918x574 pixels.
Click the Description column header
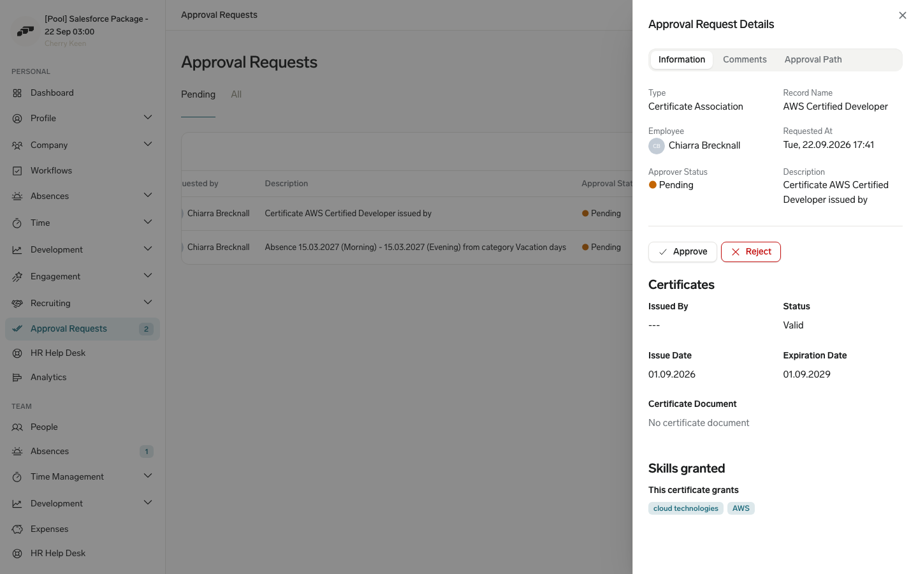[x=286, y=184]
